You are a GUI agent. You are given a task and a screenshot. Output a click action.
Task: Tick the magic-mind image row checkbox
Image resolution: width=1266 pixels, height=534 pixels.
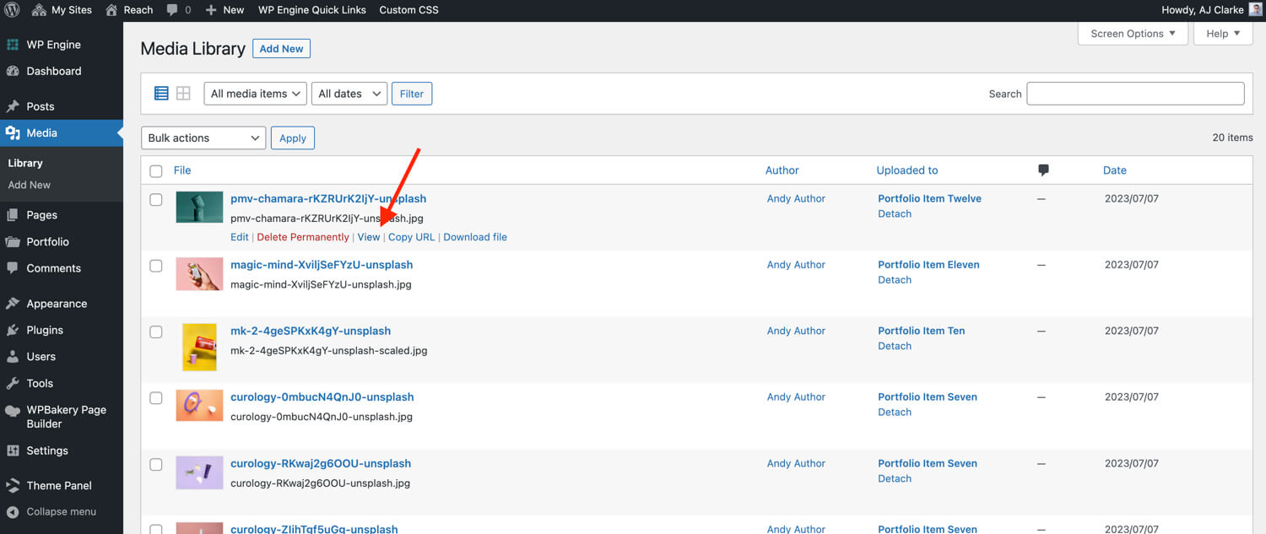pos(156,266)
